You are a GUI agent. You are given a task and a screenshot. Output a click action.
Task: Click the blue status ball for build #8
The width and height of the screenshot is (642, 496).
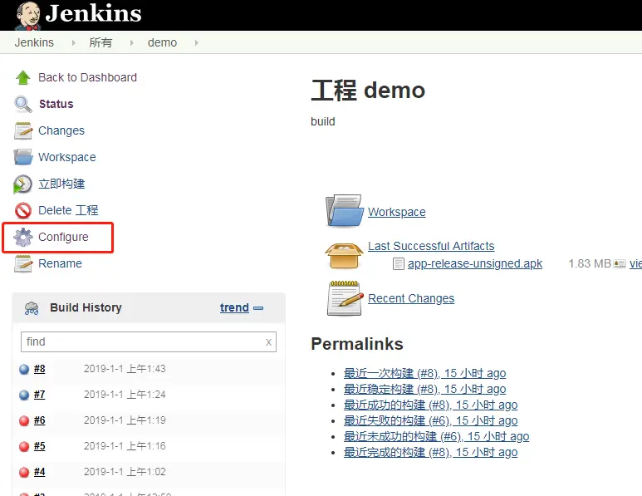[x=24, y=370]
